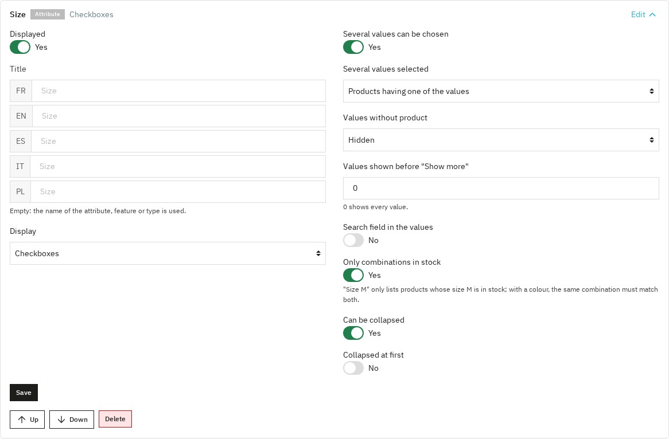Open the Values without product dropdown
Image resolution: width=669 pixels, height=439 pixels.
(x=501, y=140)
